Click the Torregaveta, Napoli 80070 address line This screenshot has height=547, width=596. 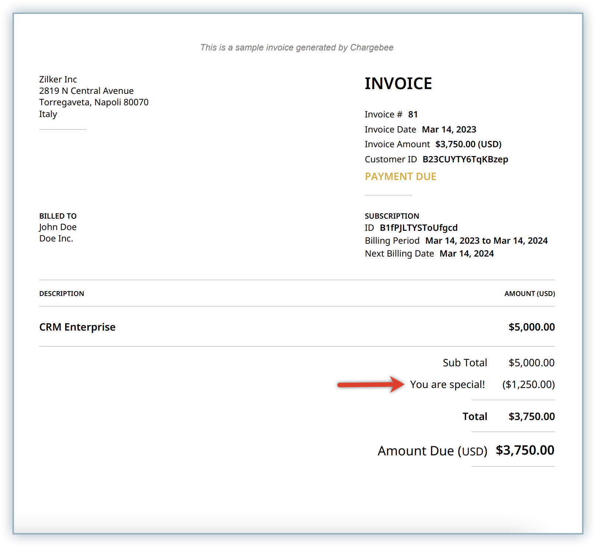click(x=94, y=102)
